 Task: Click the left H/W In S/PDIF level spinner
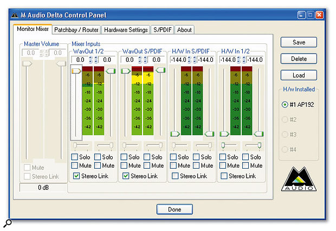pos(189,60)
